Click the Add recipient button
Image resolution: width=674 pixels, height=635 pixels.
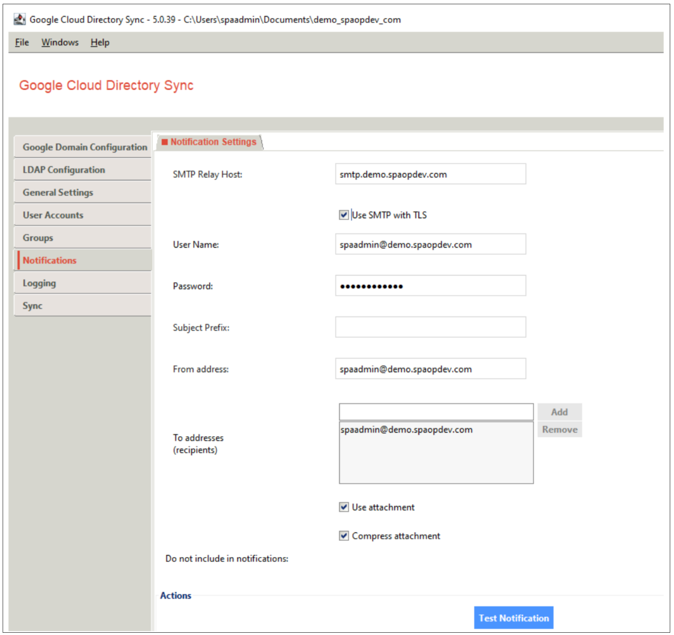click(559, 412)
